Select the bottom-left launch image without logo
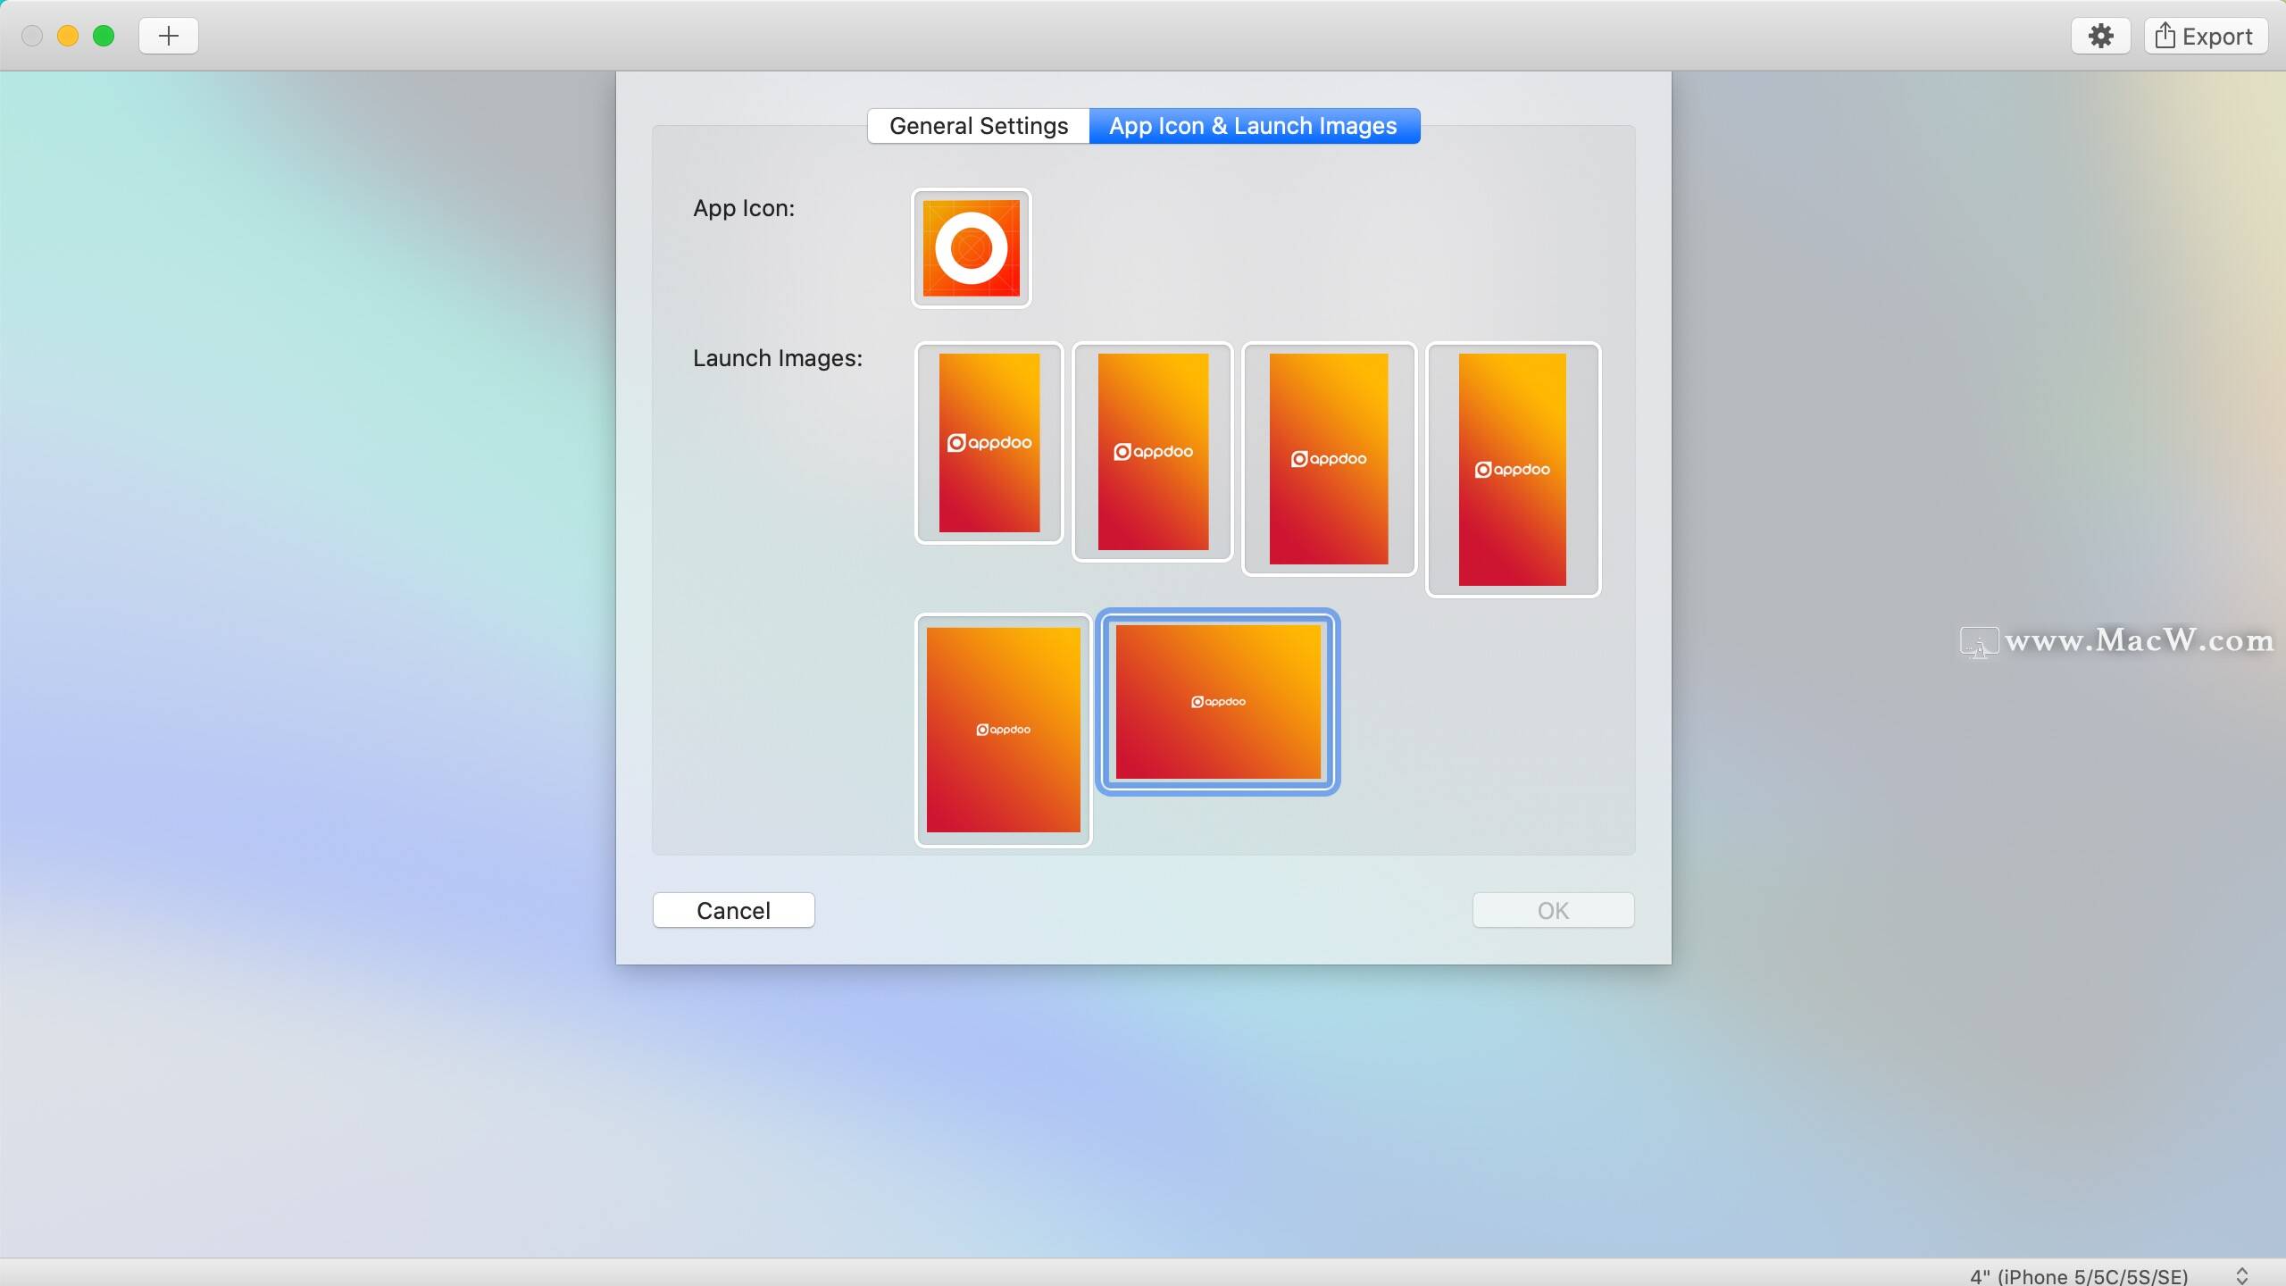Image resolution: width=2286 pixels, height=1286 pixels. (1003, 730)
